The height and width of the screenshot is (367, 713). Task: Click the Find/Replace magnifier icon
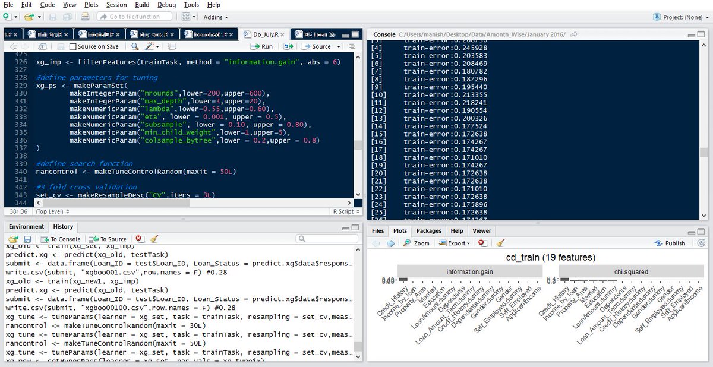coord(135,46)
